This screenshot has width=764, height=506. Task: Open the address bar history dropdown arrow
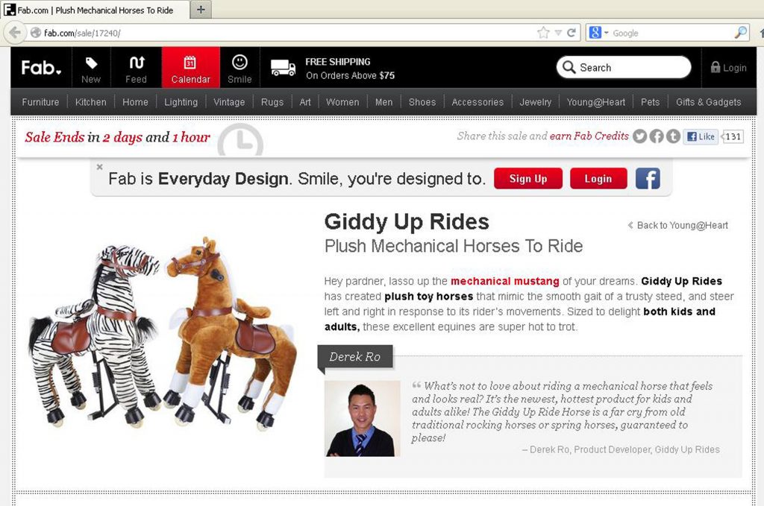[x=558, y=33]
